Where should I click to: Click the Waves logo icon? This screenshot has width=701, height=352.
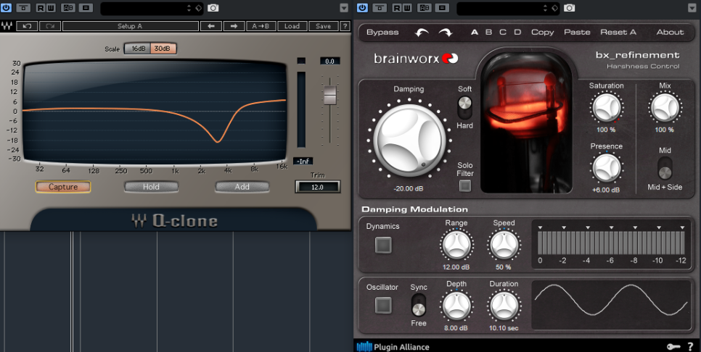tap(7, 26)
